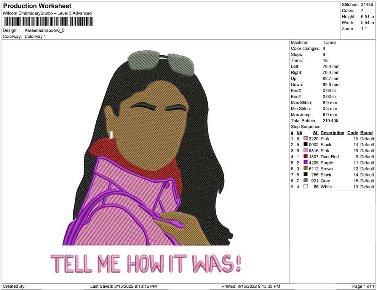Click the up value '82.7 mm'
Viewport: 377px width, 290px height.
coord(331,78)
